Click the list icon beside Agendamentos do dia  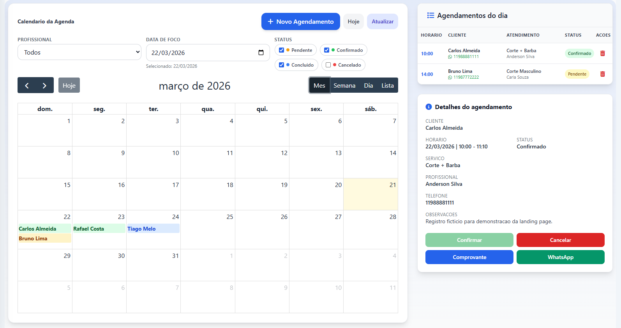tap(430, 15)
